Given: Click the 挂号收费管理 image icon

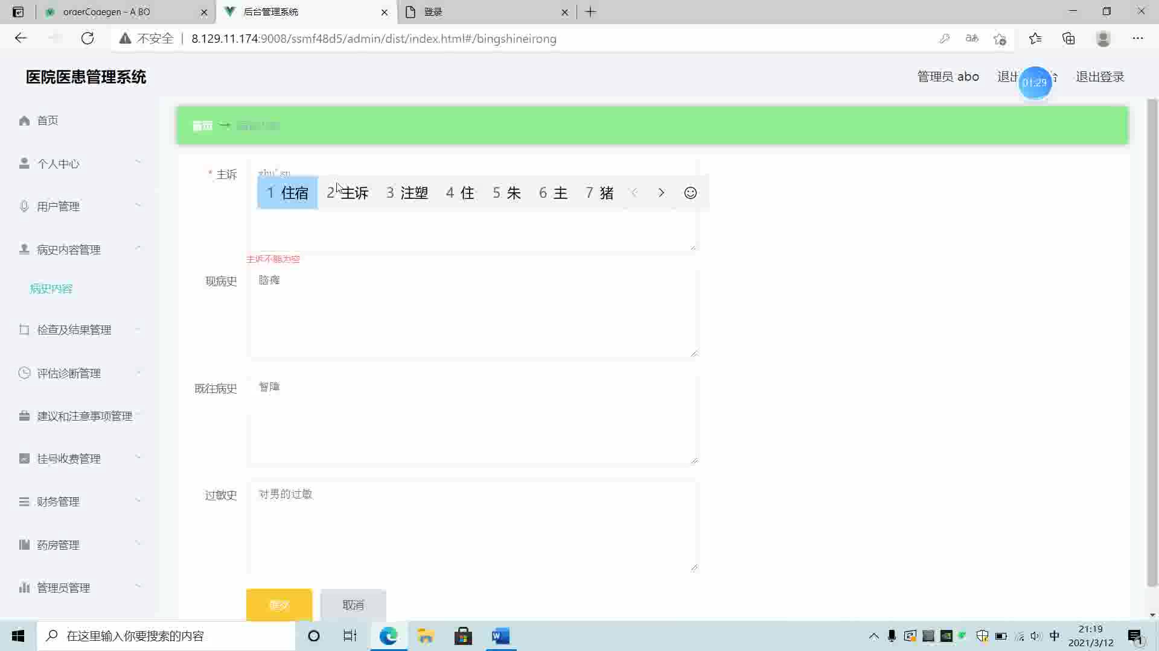Looking at the screenshot, I should [24, 458].
